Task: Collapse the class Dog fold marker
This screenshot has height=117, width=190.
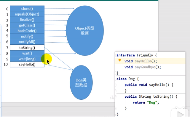Action: tap(116, 79)
